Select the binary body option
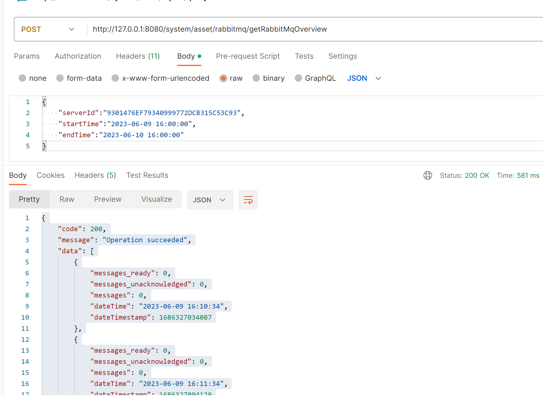This screenshot has width=543, height=397. (x=256, y=78)
